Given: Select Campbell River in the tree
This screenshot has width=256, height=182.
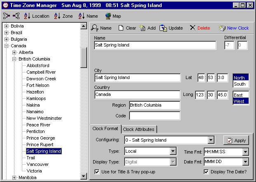Looking at the screenshot, I should pos(41,72).
